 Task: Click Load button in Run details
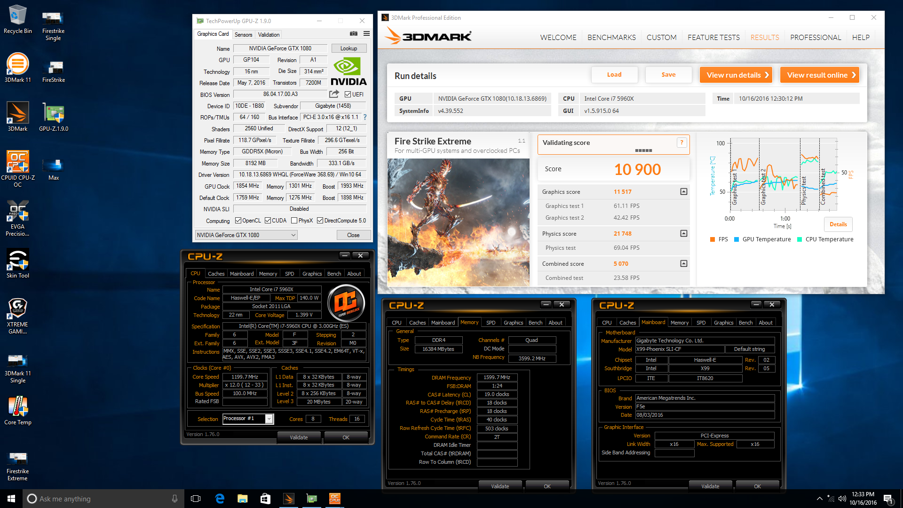coord(614,75)
